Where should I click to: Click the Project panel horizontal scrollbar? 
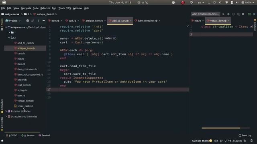[x=22, y=132]
